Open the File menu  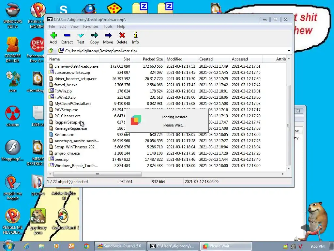tap(52, 26)
